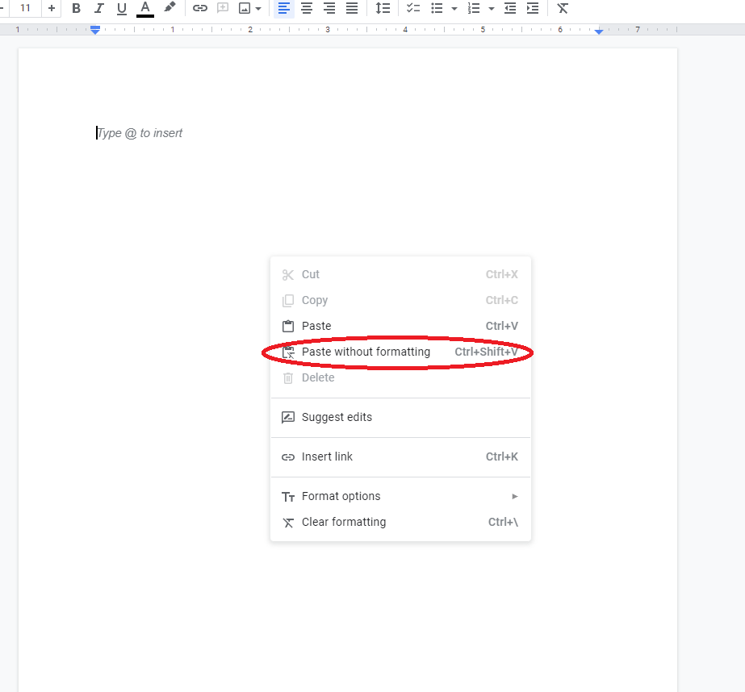
Task: Choose Paste from the context menu
Action: coord(400,326)
